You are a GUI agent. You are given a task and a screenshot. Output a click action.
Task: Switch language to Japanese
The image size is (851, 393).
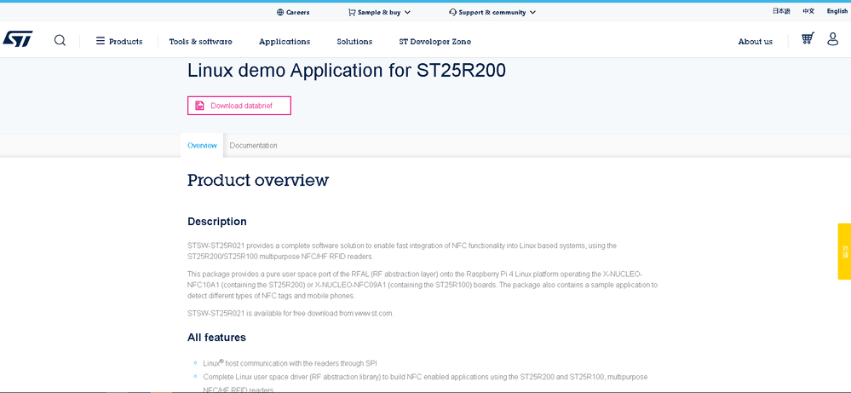click(x=781, y=11)
